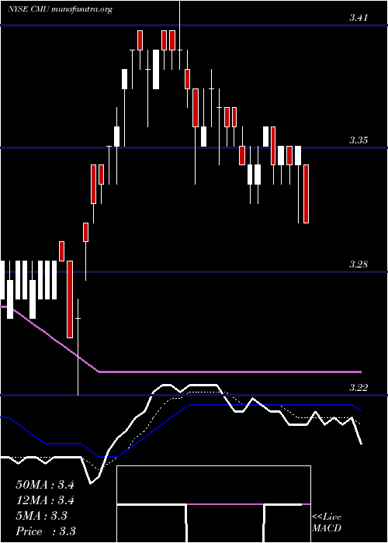Viewport: 388px width, 543px height.
Task: Click the 3.41 price level label
Action: pos(359,18)
